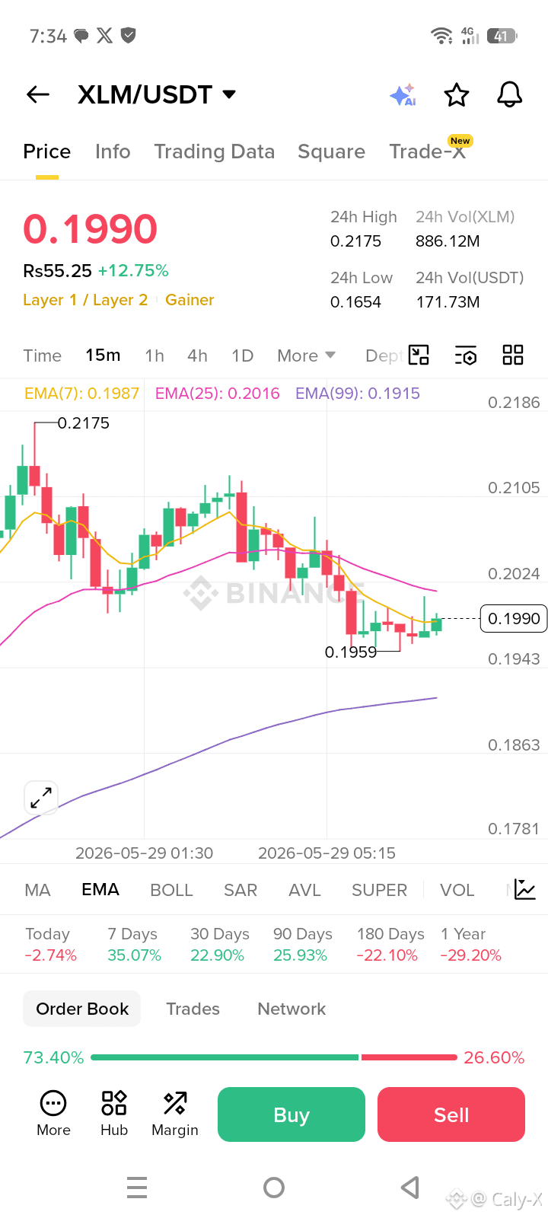Tap the Today -2.74% performance
This screenshot has height=1218, width=548.
50,945
